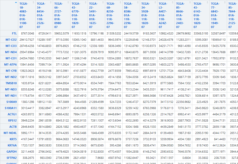Viewport: 238px width, 164px height.
Task: Click the sort icon on TCGA-77-6843 column
Action: (x=225, y=3)
